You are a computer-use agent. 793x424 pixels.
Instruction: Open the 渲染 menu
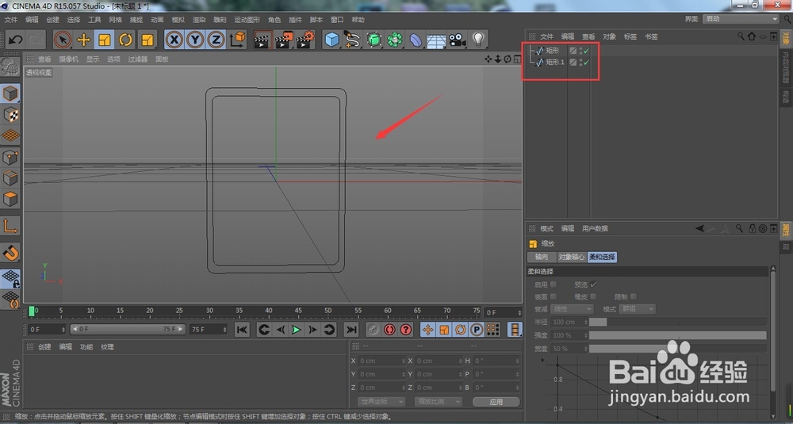(x=199, y=20)
